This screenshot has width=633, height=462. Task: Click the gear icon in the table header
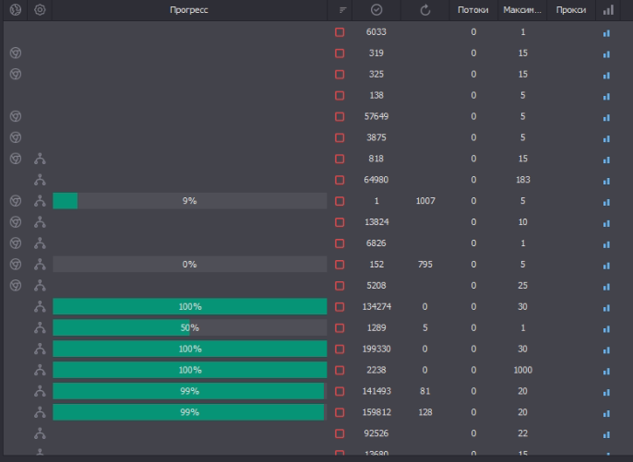click(40, 9)
